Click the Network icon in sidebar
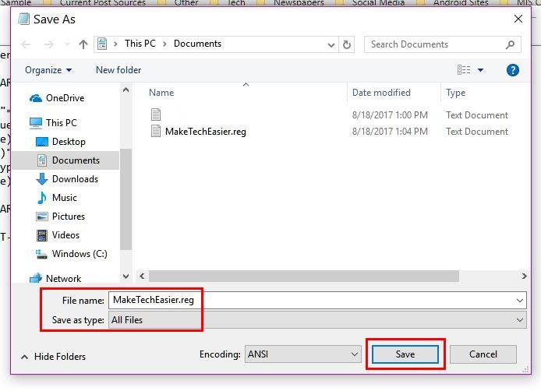Screen dimensions: 541x391 pyautogui.click(x=36, y=278)
